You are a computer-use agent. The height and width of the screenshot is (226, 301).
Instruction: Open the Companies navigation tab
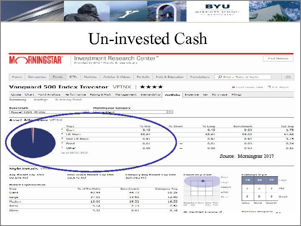[37, 77]
